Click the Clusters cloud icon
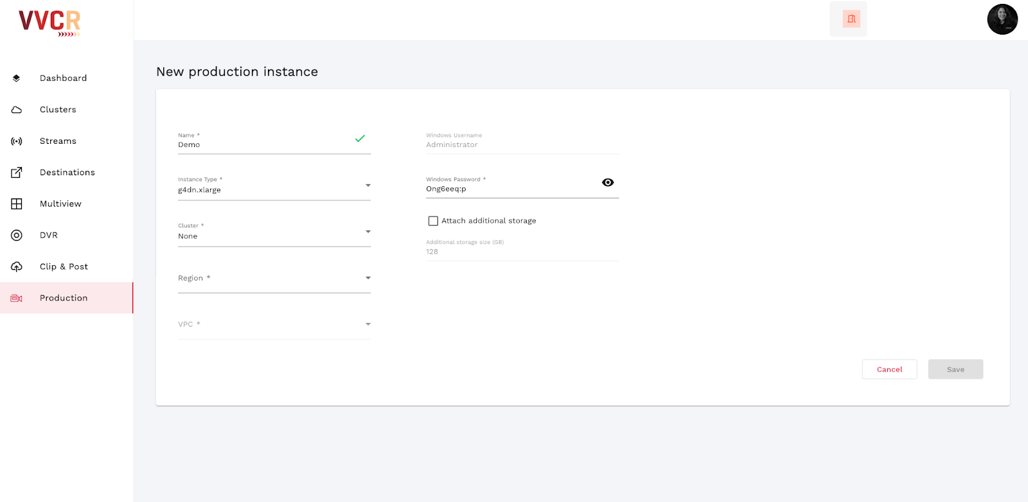 tap(17, 110)
